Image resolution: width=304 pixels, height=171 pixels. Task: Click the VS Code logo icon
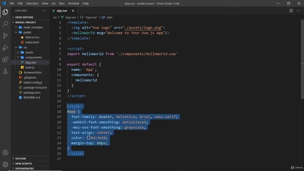click(x=4, y=3)
